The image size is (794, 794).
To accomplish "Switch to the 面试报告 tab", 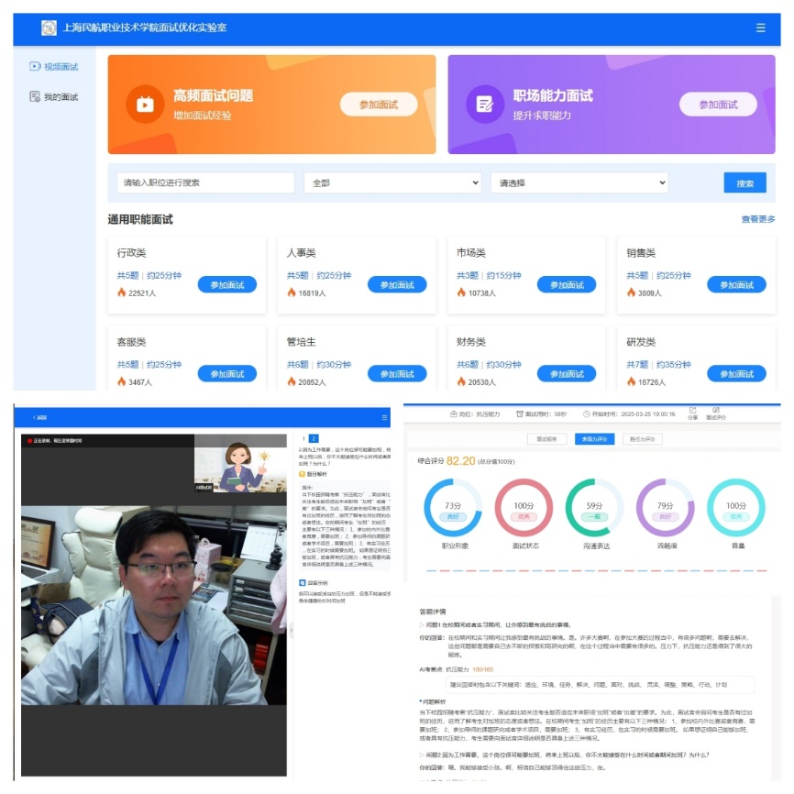I will point(546,439).
